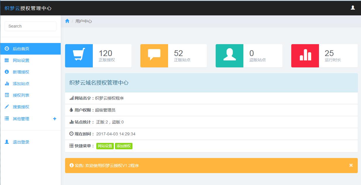361x185 pixels.
Task: Click the info icon in the 公告 banner
Action: [x=71, y=165]
